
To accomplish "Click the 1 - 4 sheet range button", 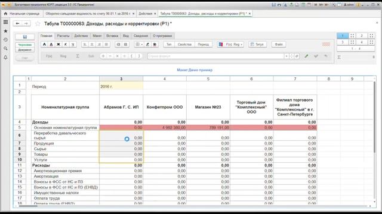I will click(x=356, y=49).
